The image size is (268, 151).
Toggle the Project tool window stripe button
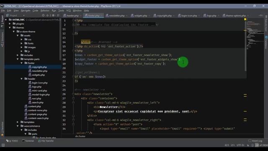[x=2, y=21]
